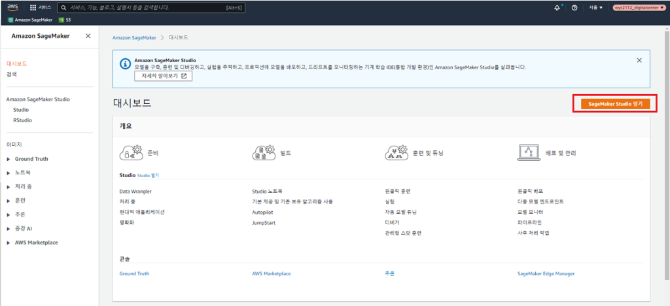Expand AWS Marketplace sidebar section
The width and height of the screenshot is (670, 306).
(8, 243)
